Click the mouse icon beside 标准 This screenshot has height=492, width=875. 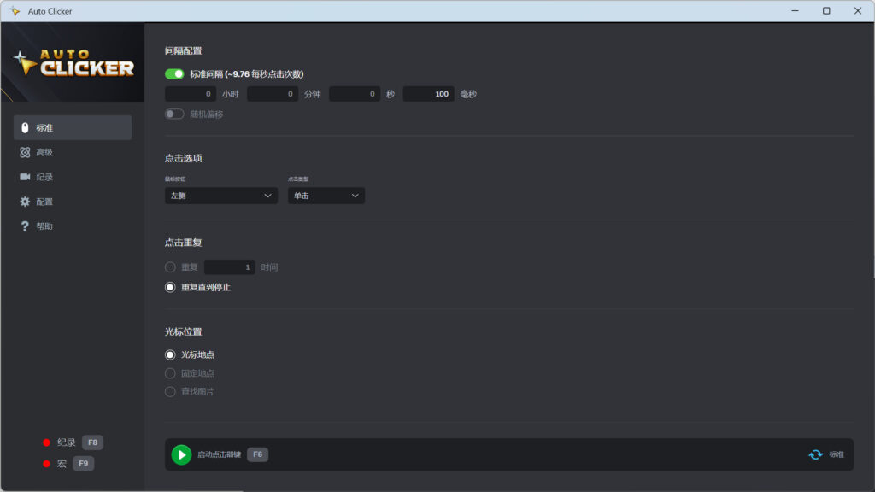click(x=25, y=128)
